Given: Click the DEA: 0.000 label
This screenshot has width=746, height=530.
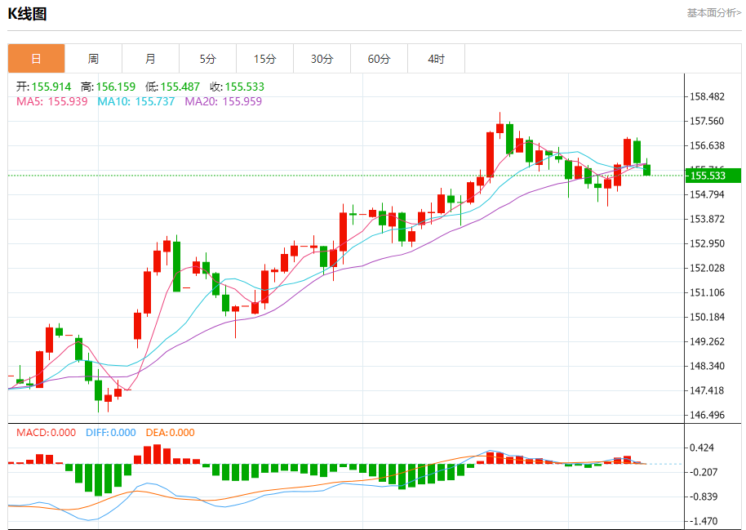Looking at the screenshot, I should tap(170, 433).
